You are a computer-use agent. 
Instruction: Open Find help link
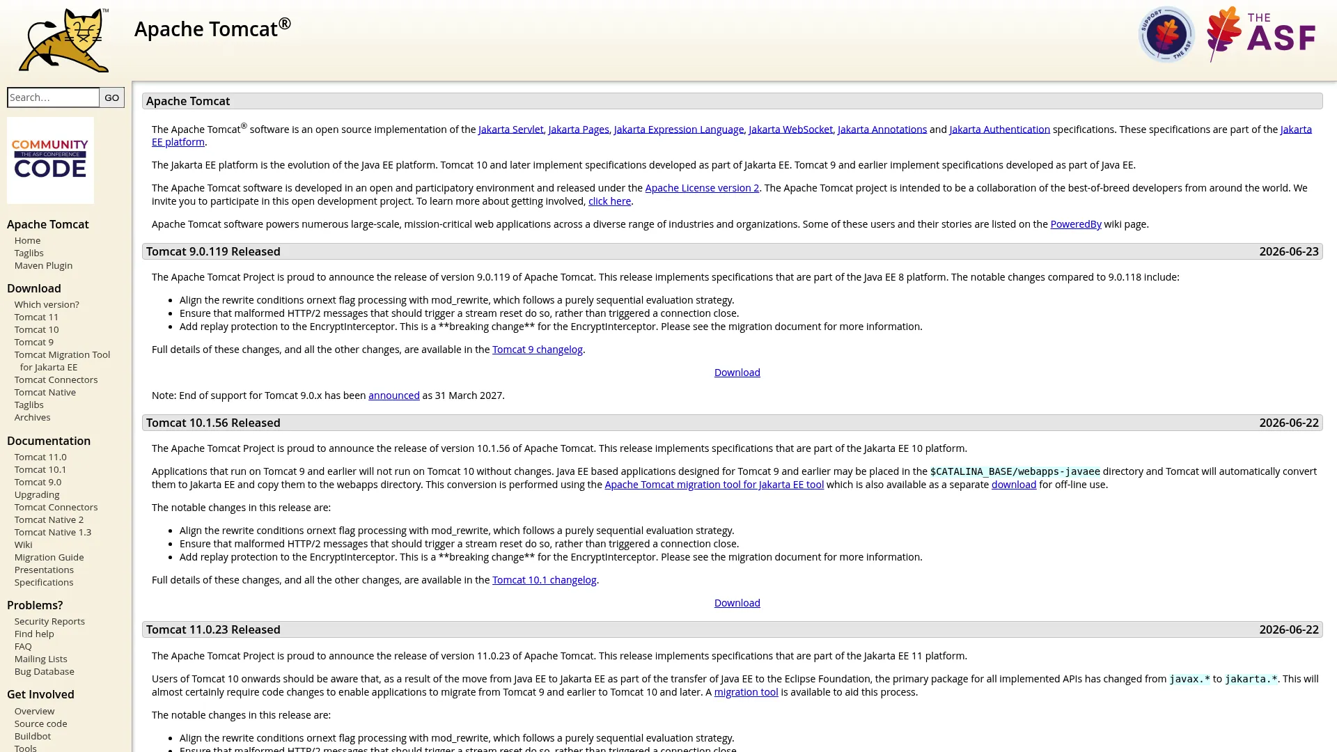(x=34, y=634)
